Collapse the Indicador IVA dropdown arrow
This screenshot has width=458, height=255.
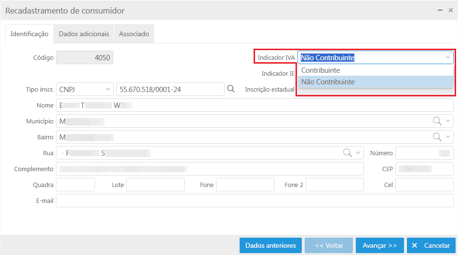coord(447,57)
